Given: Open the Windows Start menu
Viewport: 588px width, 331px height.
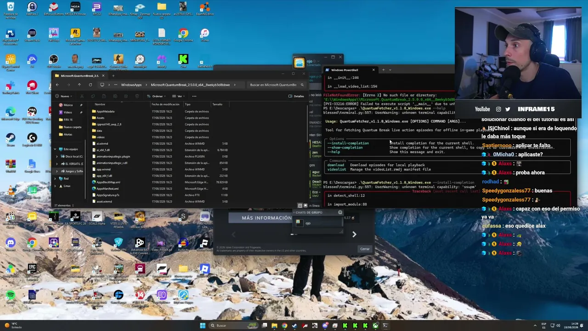Looking at the screenshot, I should pyautogui.click(x=203, y=325).
